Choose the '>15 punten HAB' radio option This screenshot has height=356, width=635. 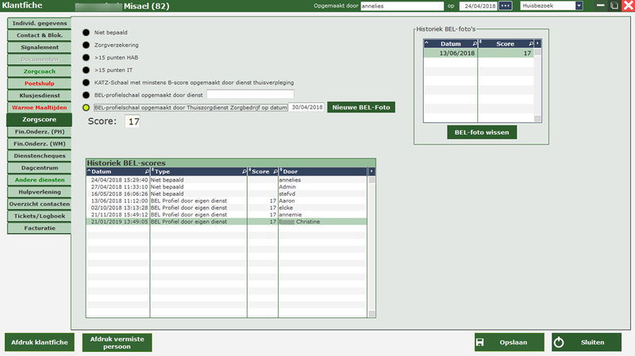tap(86, 58)
